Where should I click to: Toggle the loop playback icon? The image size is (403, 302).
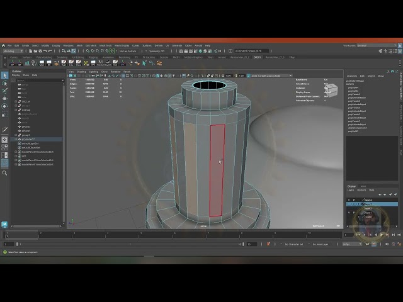click(367, 244)
